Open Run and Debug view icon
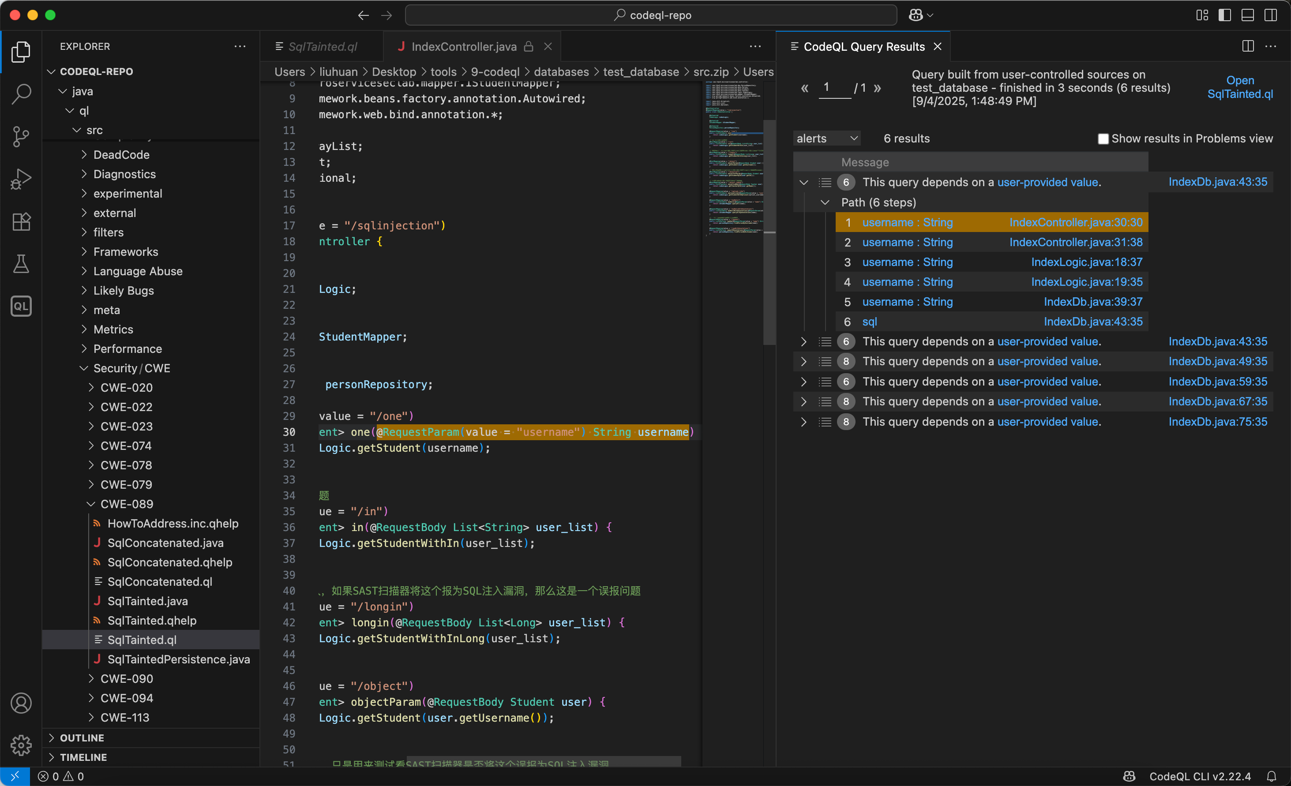The height and width of the screenshot is (786, 1291). pyautogui.click(x=21, y=179)
